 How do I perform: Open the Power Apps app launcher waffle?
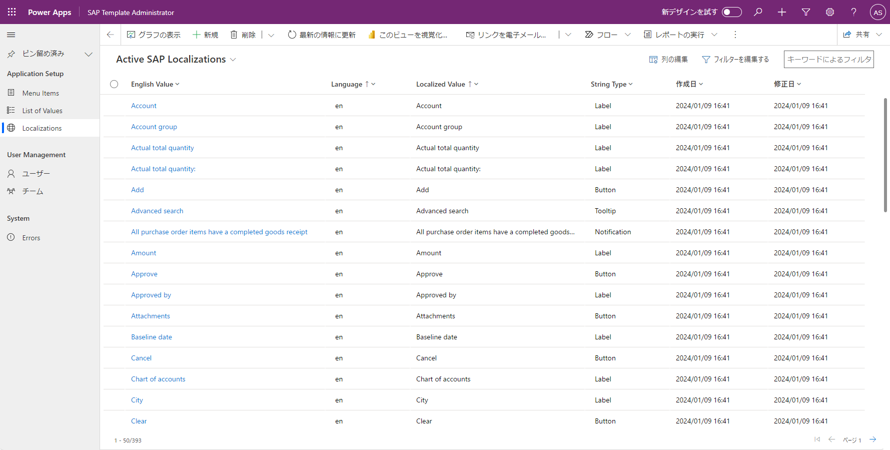pyautogui.click(x=12, y=12)
